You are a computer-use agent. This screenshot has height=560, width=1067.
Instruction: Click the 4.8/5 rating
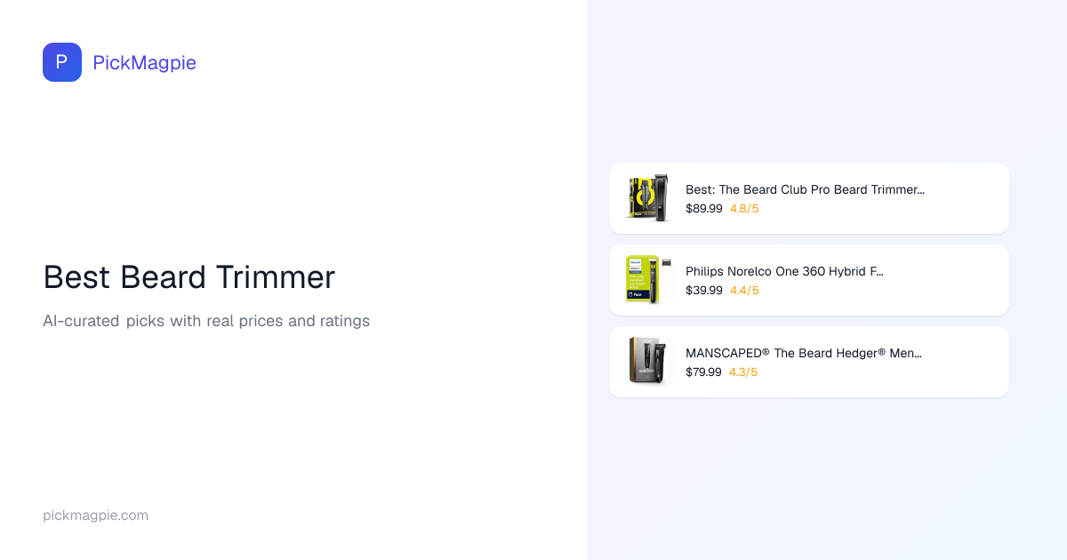tap(744, 209)
